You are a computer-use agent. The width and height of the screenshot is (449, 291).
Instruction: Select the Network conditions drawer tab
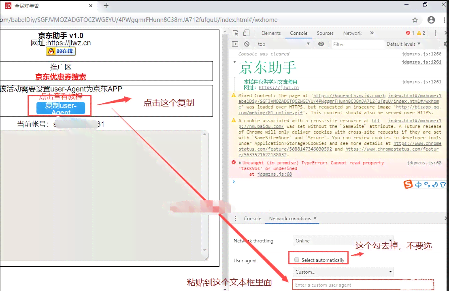pos(290,219)
